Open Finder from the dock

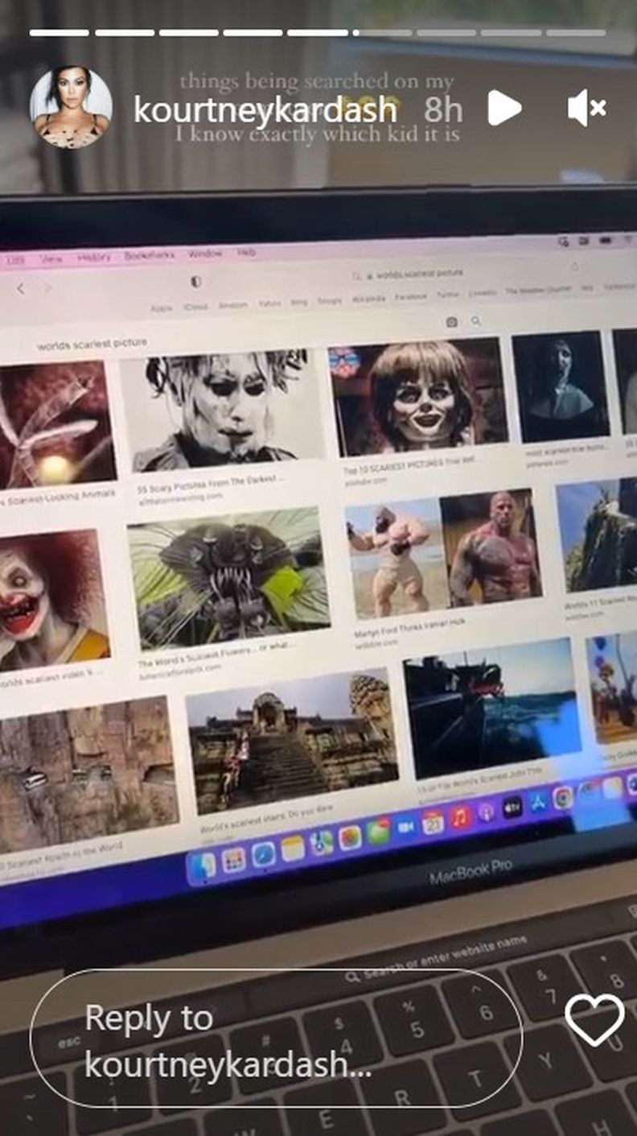[x=203, y=866]
